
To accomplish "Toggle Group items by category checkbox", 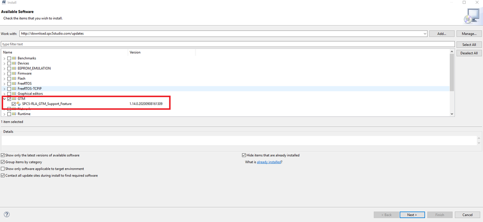I will pyautogui.click(x=3, y=162).
